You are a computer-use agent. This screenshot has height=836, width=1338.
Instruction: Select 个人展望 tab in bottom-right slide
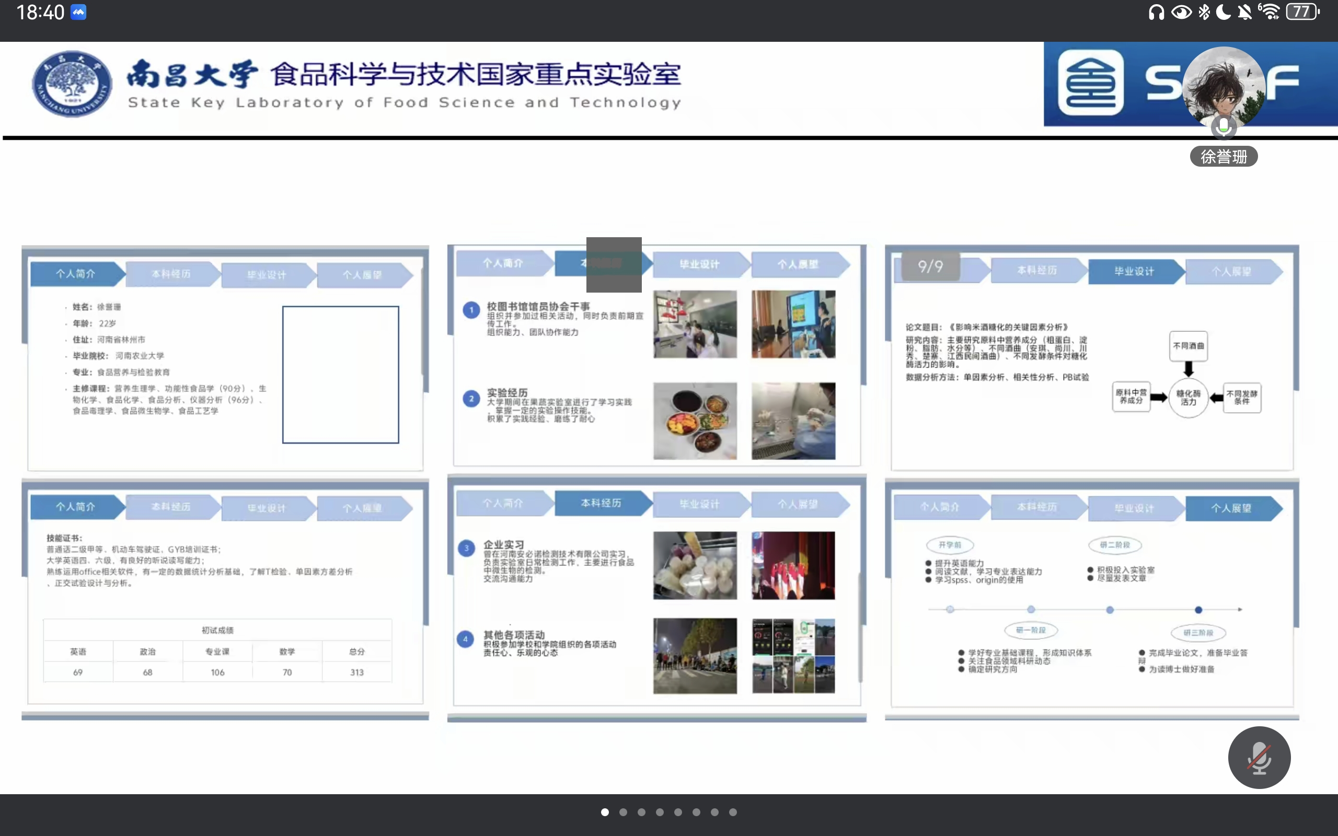tap(1231, 508)
